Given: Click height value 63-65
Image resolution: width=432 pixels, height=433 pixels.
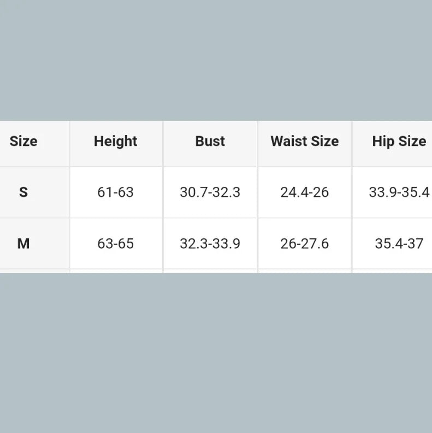Looking at the screenshot, I should 115,243.
